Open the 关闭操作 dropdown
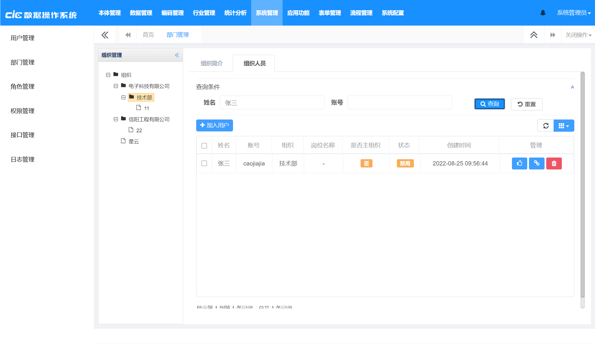Image resolution: width=595 pixels, height=344 pixels. pyautogui.click(x=578, y=35)
